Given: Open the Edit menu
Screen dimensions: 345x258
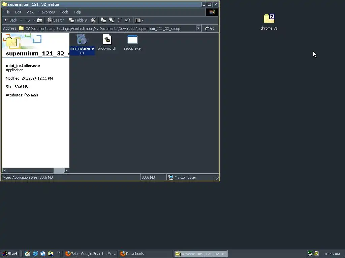Looking at the screenshot, I should 18,12.
